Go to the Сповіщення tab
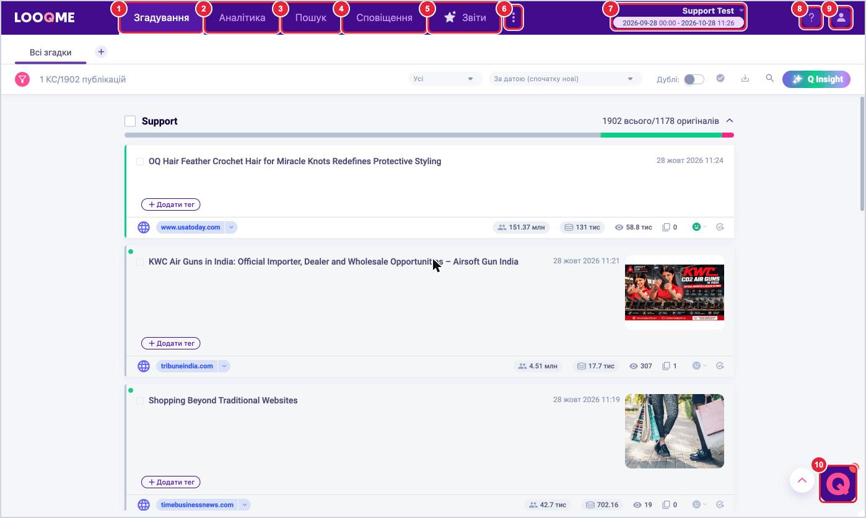The image size is (866, 518). pos(384,18)
